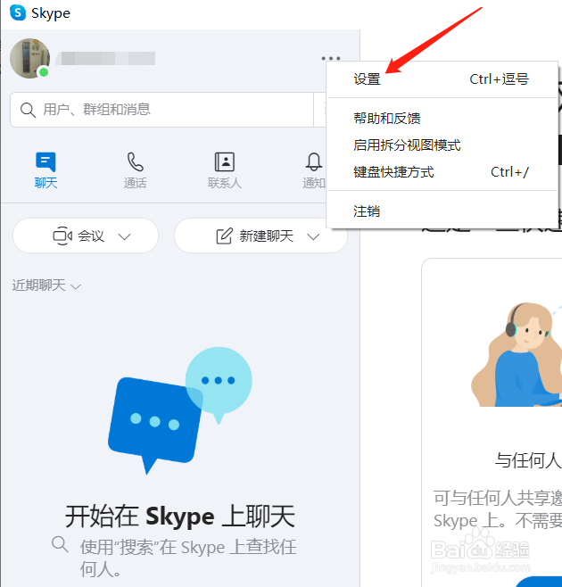The image size is (562, 587).
Task: Click the pencil compose icon on 新建聊天
Action: click(224, 236)
